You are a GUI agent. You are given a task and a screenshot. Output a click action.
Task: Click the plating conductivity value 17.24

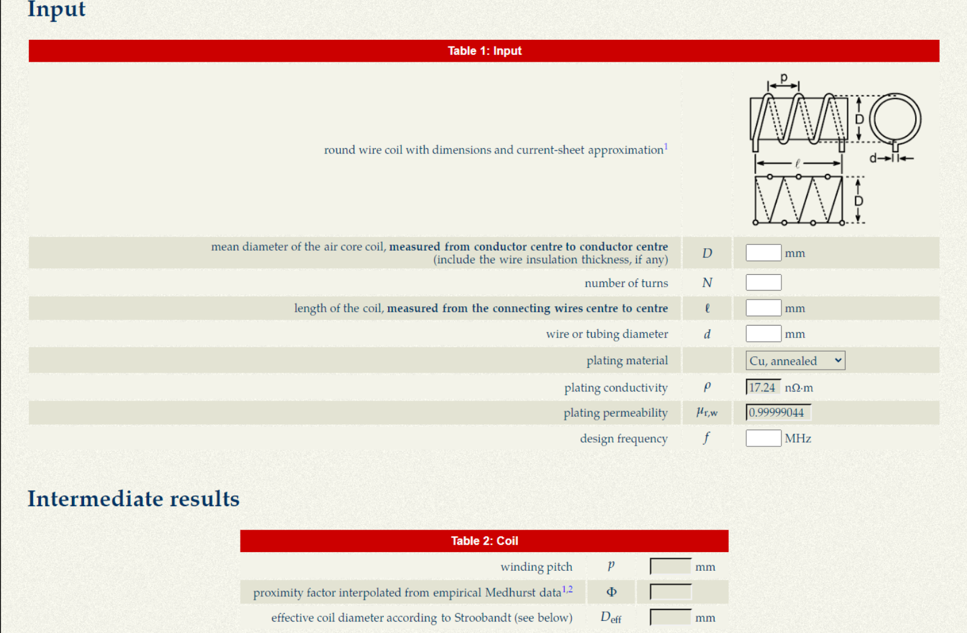763,388
